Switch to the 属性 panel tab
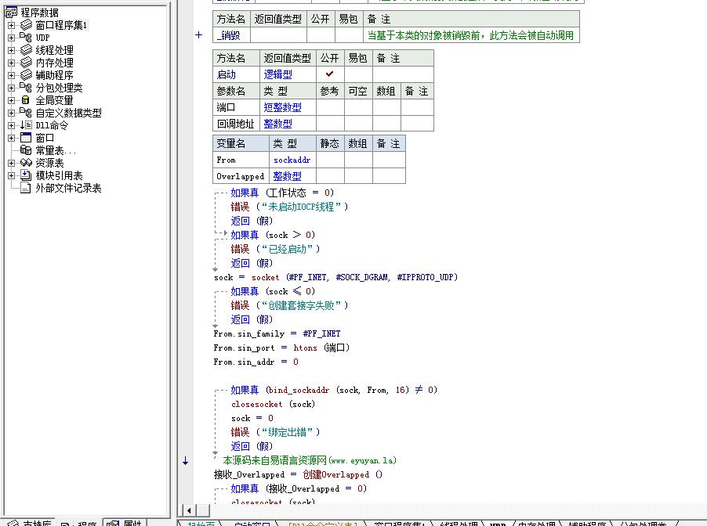The height and width of the screenshot is (526, 707). click(125, 523)
